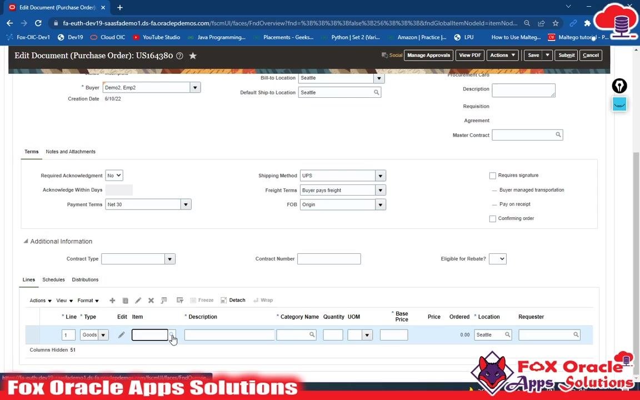Open Lines table Format menu
640x400 pixels.
click(x=88, y=301)
